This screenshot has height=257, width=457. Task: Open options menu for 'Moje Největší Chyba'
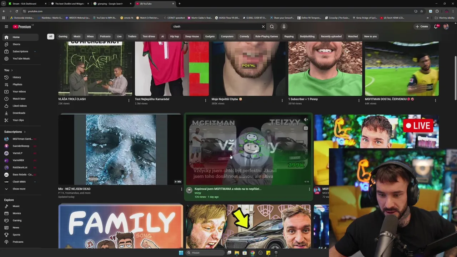click(282, 101)
